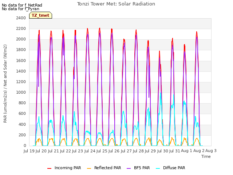
Task: Click the 'No data for f_NetRad' message
Action: click(x=22, y=5)
